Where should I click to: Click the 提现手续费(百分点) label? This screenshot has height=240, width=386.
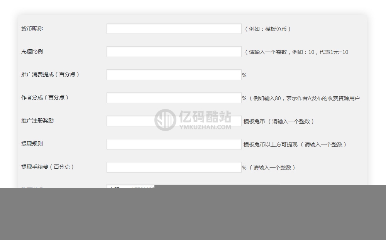[x=47, y=167]
